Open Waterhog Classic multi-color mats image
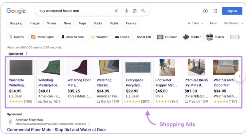The image size is (246, 134). coord(109,67)
